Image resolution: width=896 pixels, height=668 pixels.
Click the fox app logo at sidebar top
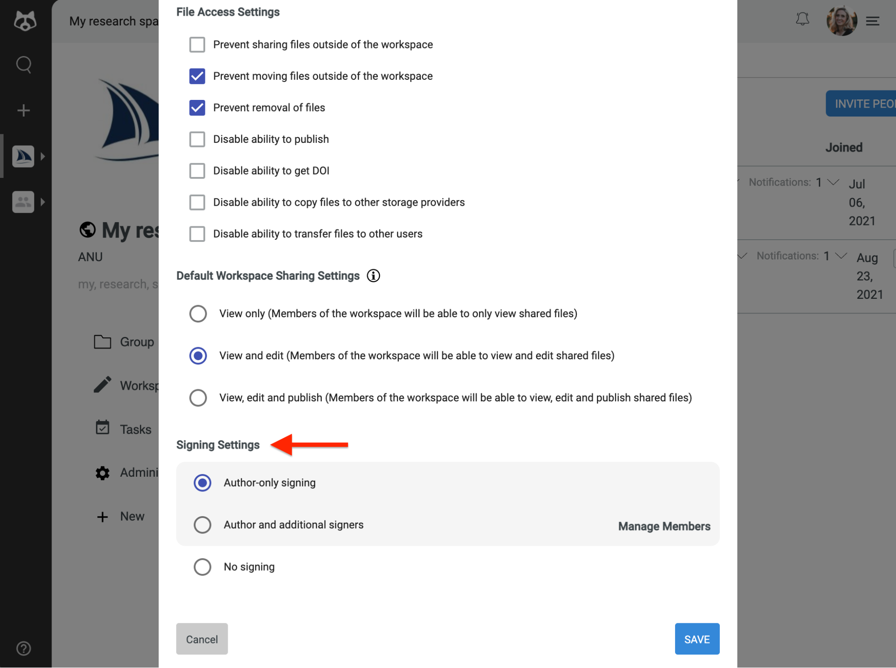coord(25,20)
